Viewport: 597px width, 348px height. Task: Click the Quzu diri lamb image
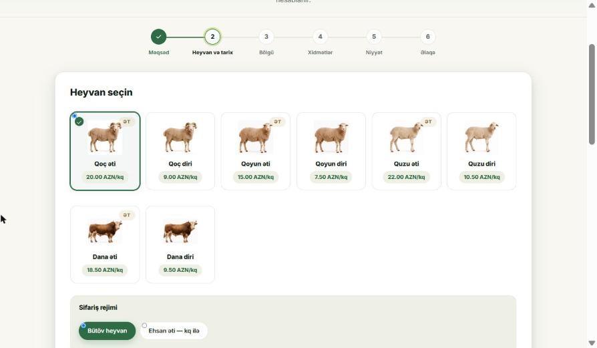coord(481,138)
